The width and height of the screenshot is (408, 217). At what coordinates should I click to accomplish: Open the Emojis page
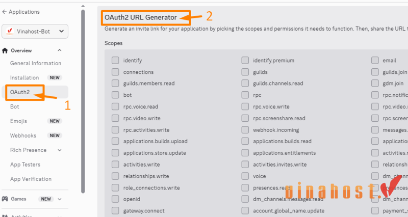(19, 121)
